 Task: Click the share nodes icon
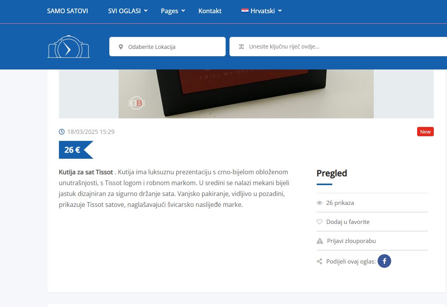319,261
